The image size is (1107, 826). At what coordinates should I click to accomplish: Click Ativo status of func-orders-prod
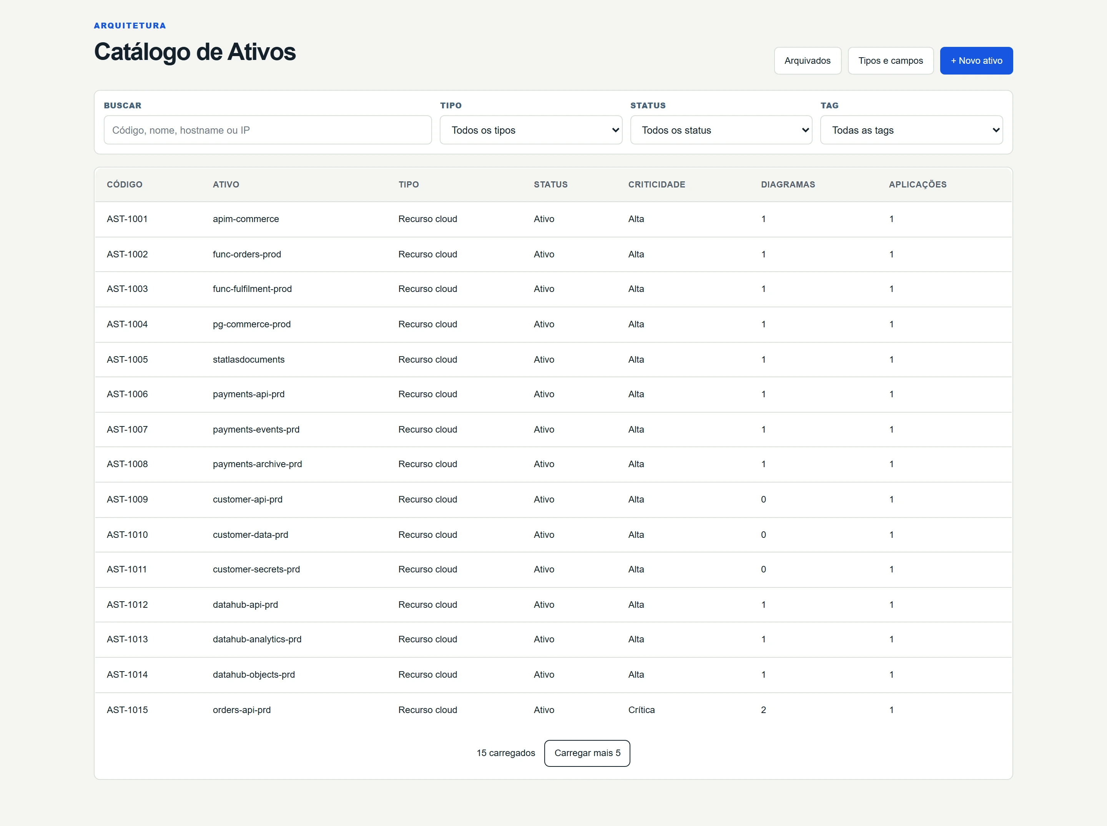544,254
